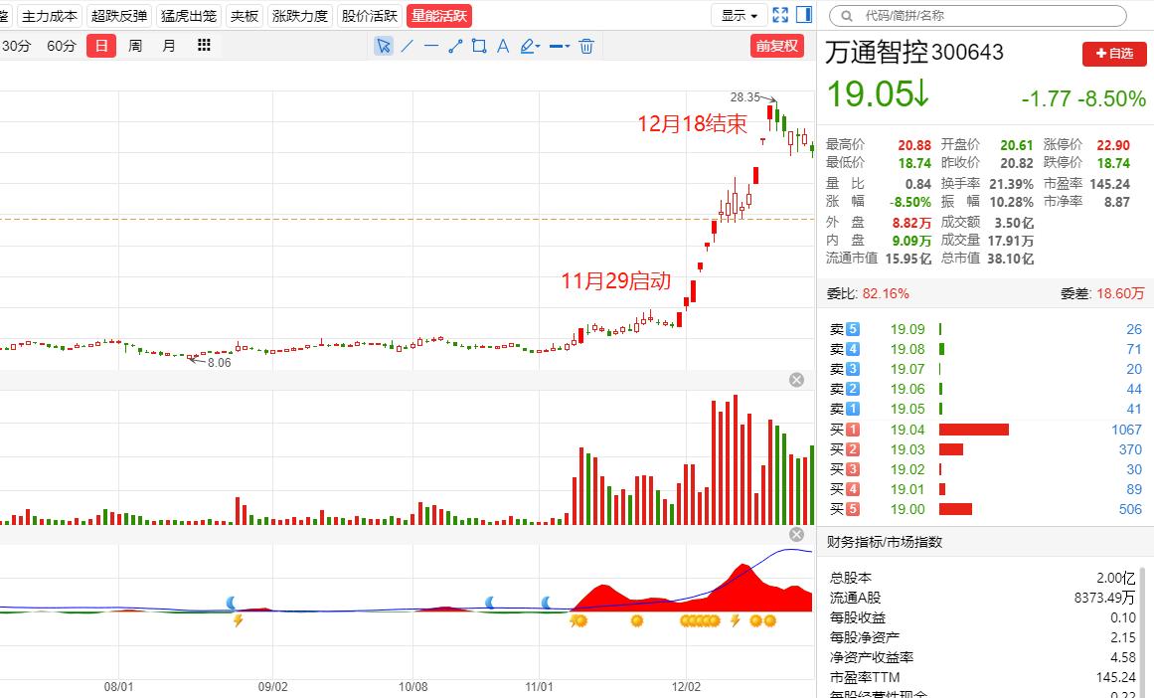
Task: Select the cursor selection tool
Action: (384, 46)
